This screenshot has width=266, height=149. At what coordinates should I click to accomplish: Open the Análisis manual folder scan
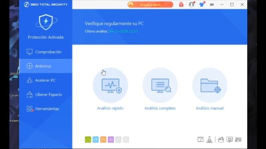209,85
